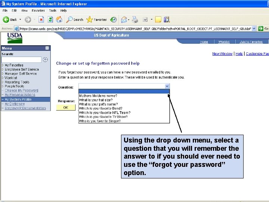Select "Mothers Maidens name?" option
This screenshot has width=269, height=202.
(x=124, y=96)
